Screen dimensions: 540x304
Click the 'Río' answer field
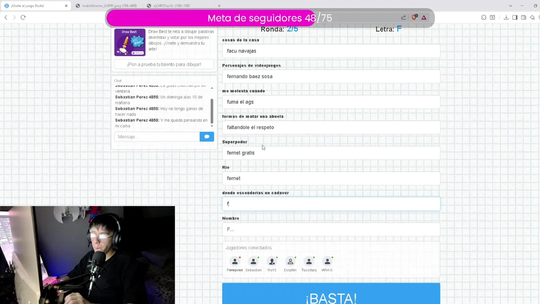[x=331, y=178]
